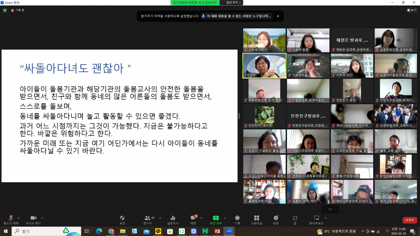Click the red Leave meeting button
Screen dimensions: 420x236
click(409, 220)
